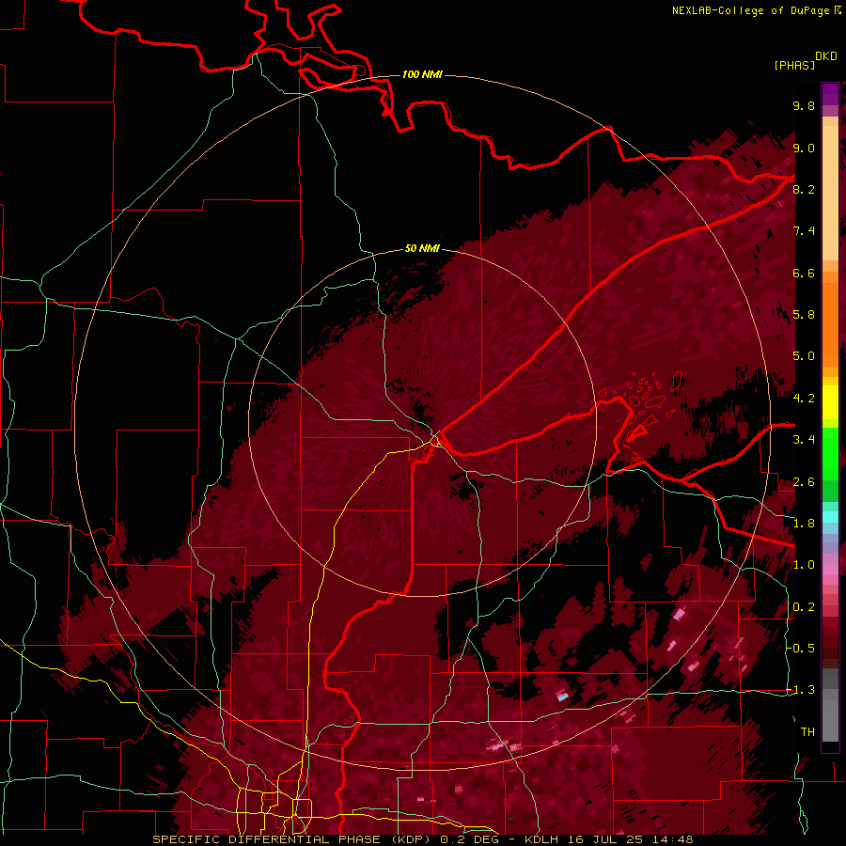This screenshot has width=846, height=846.
Task: Click the 4.2 scale value
Action: tap(804, 399)
